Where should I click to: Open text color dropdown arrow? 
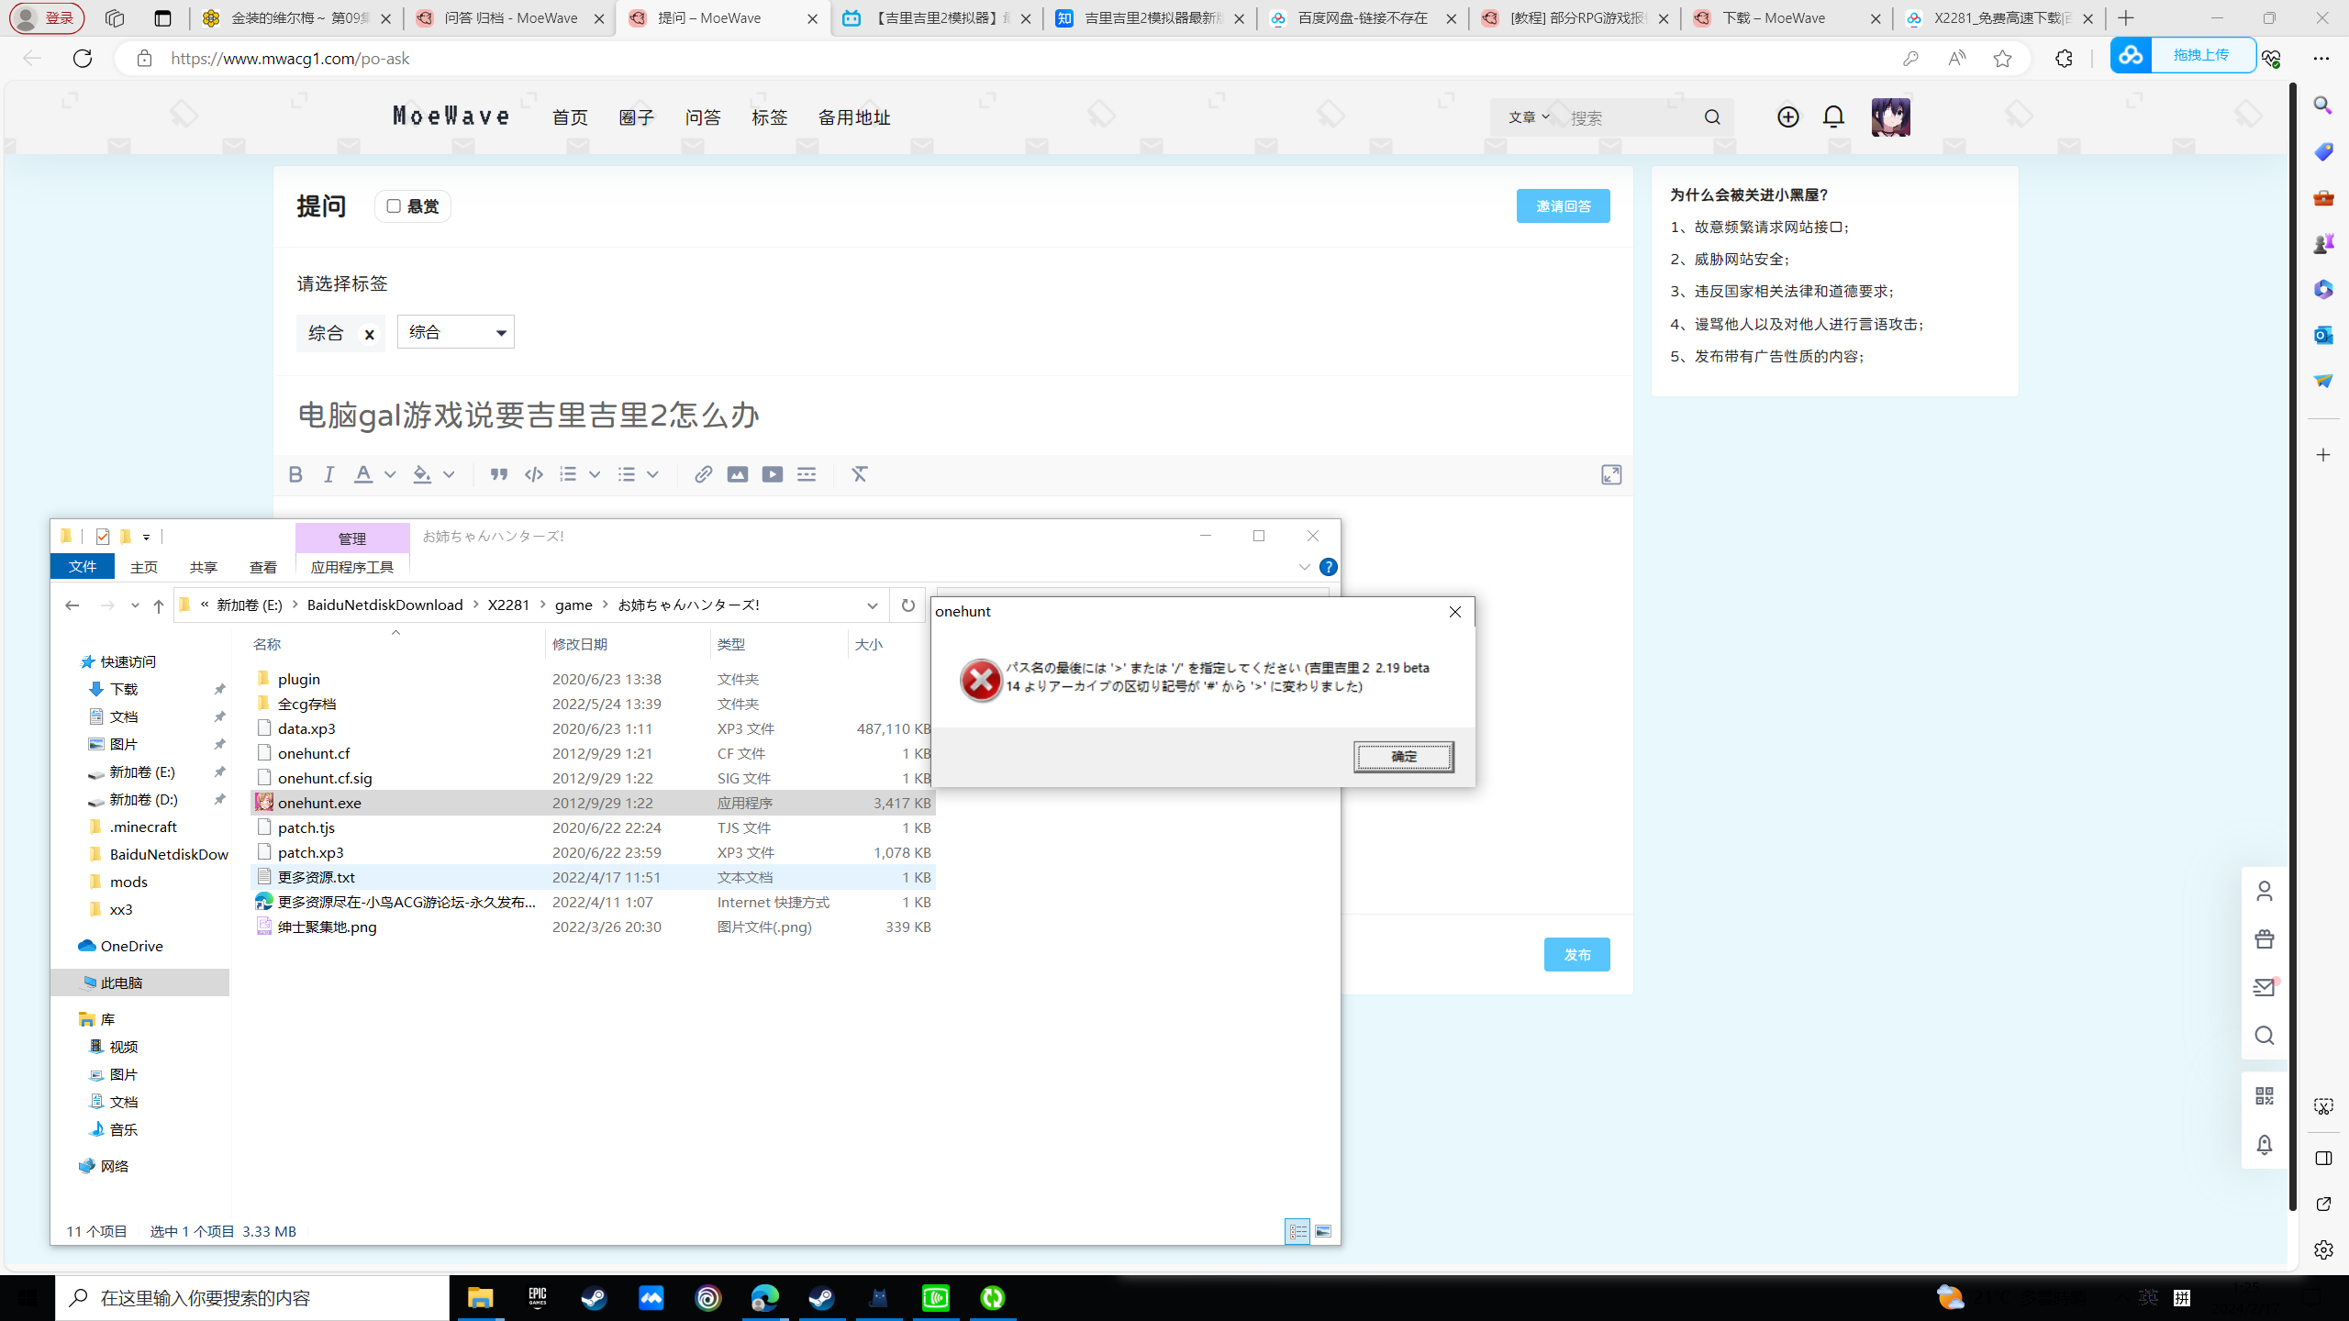pos(390,474)
